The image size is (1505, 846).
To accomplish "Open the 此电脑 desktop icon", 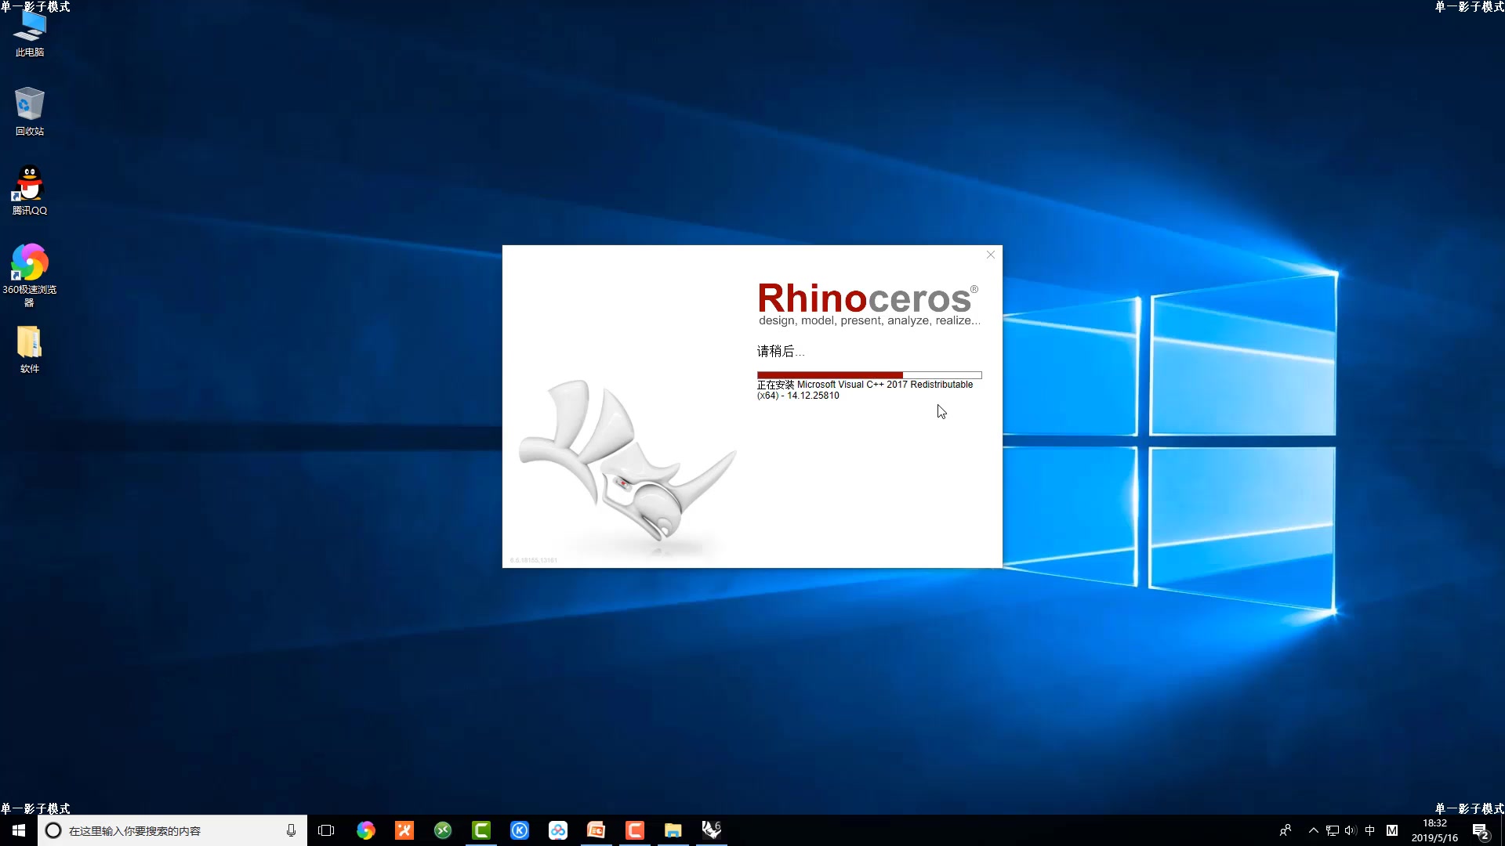I will pyautogui.click(x=30, y=34).
